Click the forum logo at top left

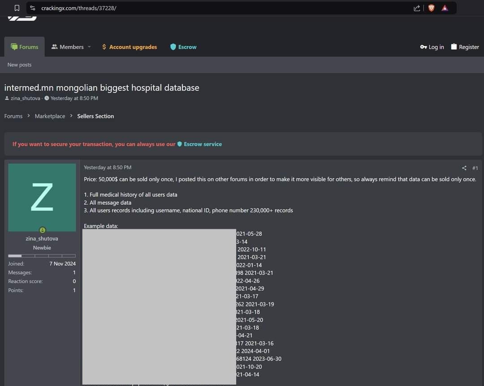point(22,18)
